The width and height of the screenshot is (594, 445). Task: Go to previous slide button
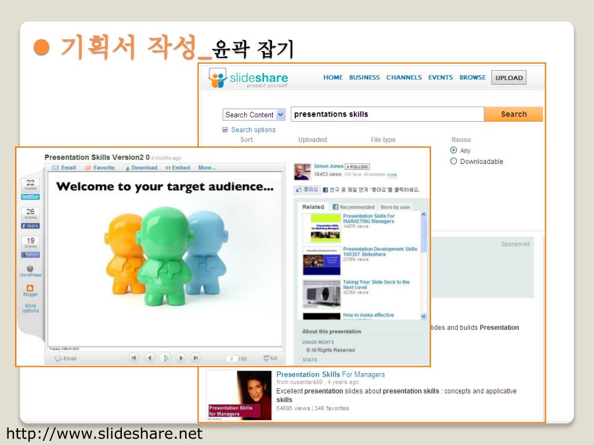(x=150, y=358)
